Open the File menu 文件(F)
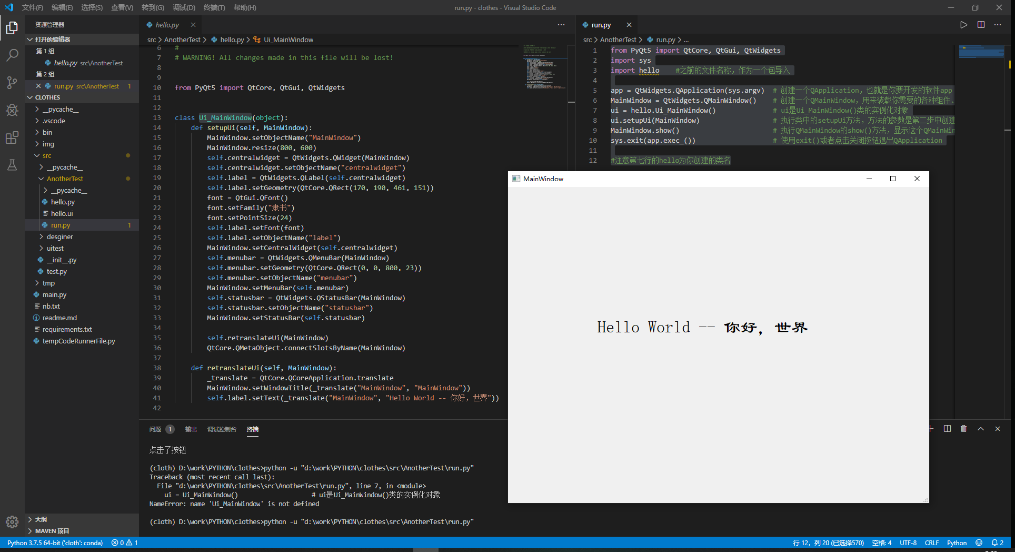Image resolution: width=1015 pixels, height=552 pixels. pyautogui.click(x=33, y=7)
